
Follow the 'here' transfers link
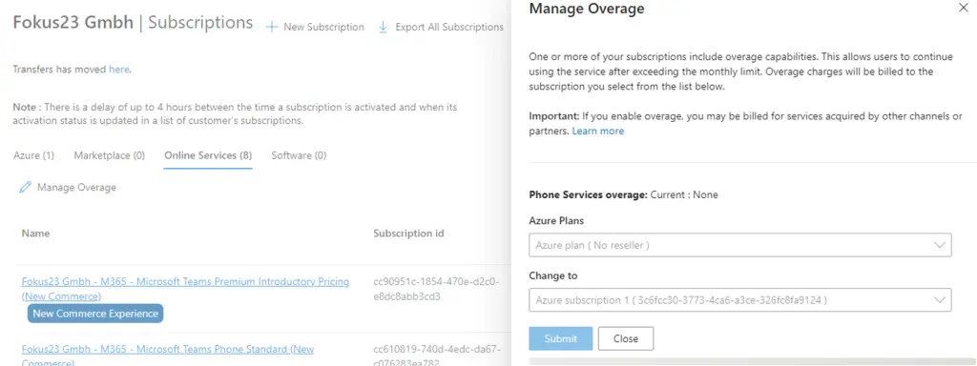point(118,70)
